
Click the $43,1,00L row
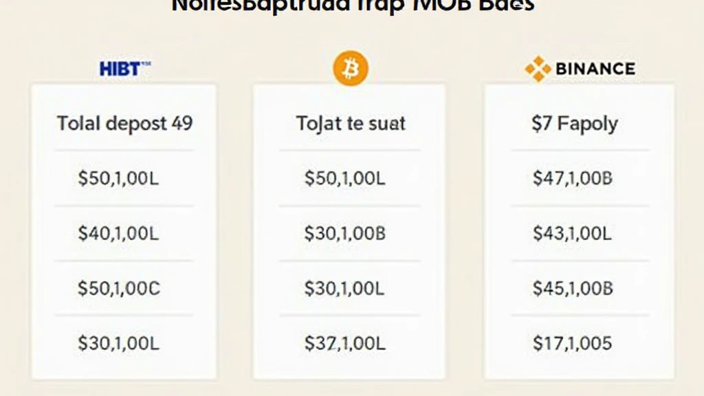[x=572, y=233]
